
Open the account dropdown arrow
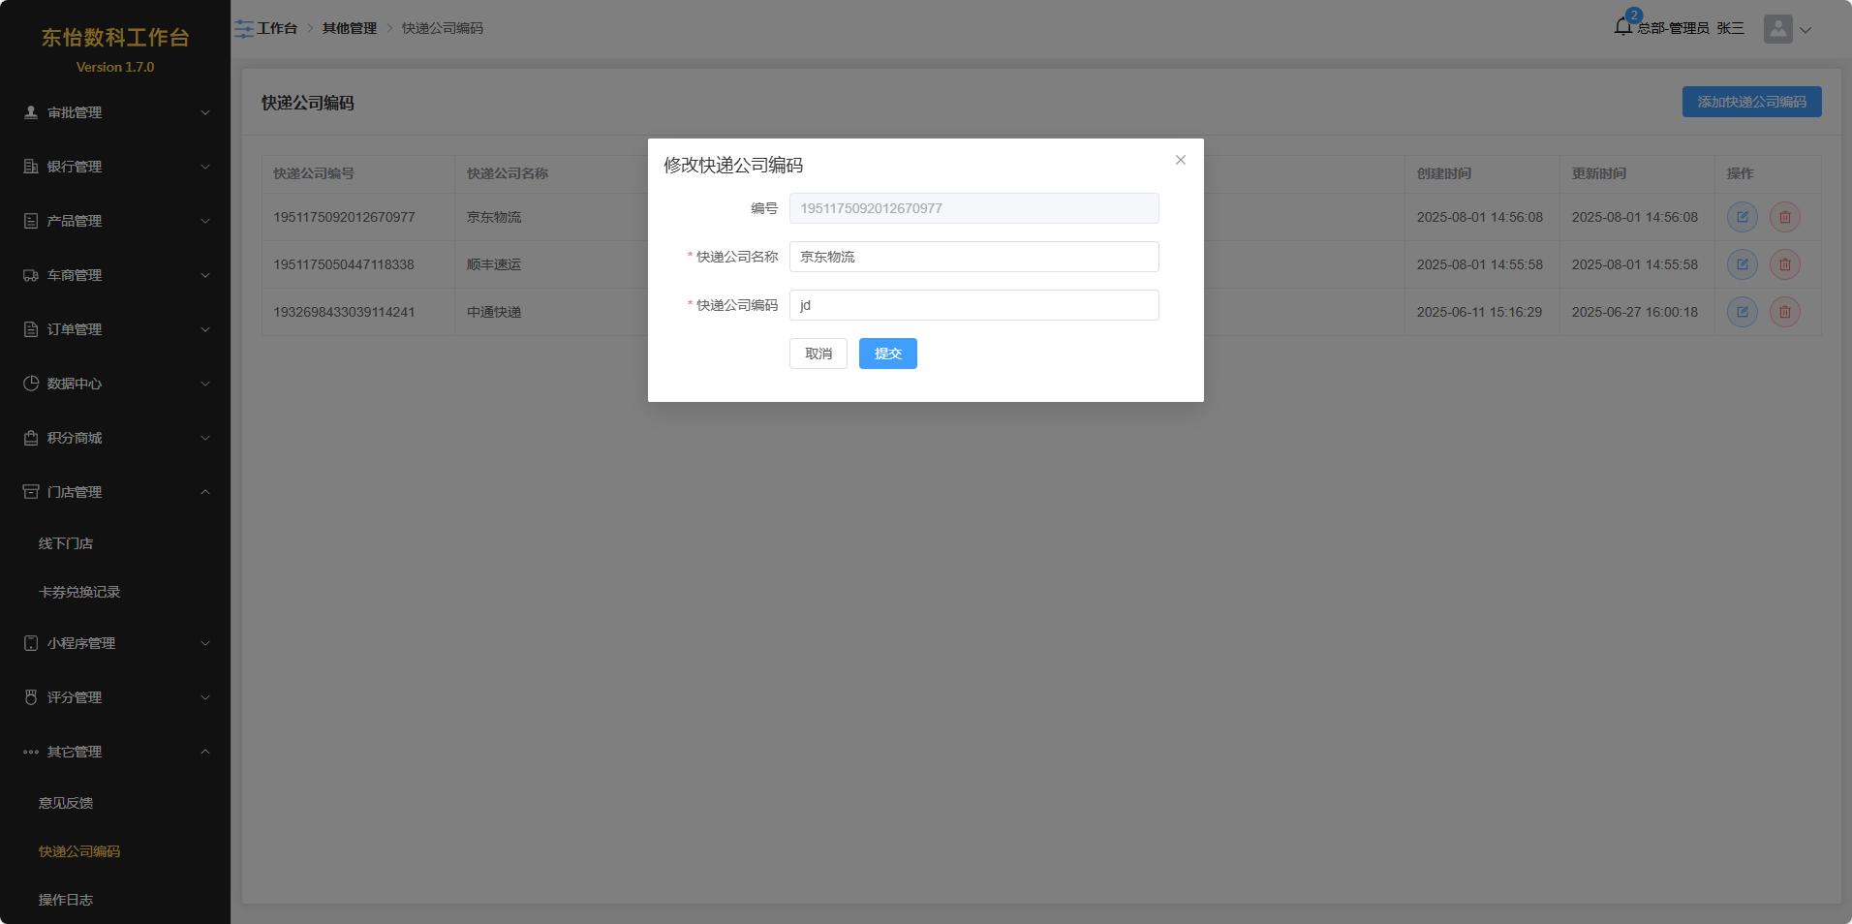coord(1806,30)
